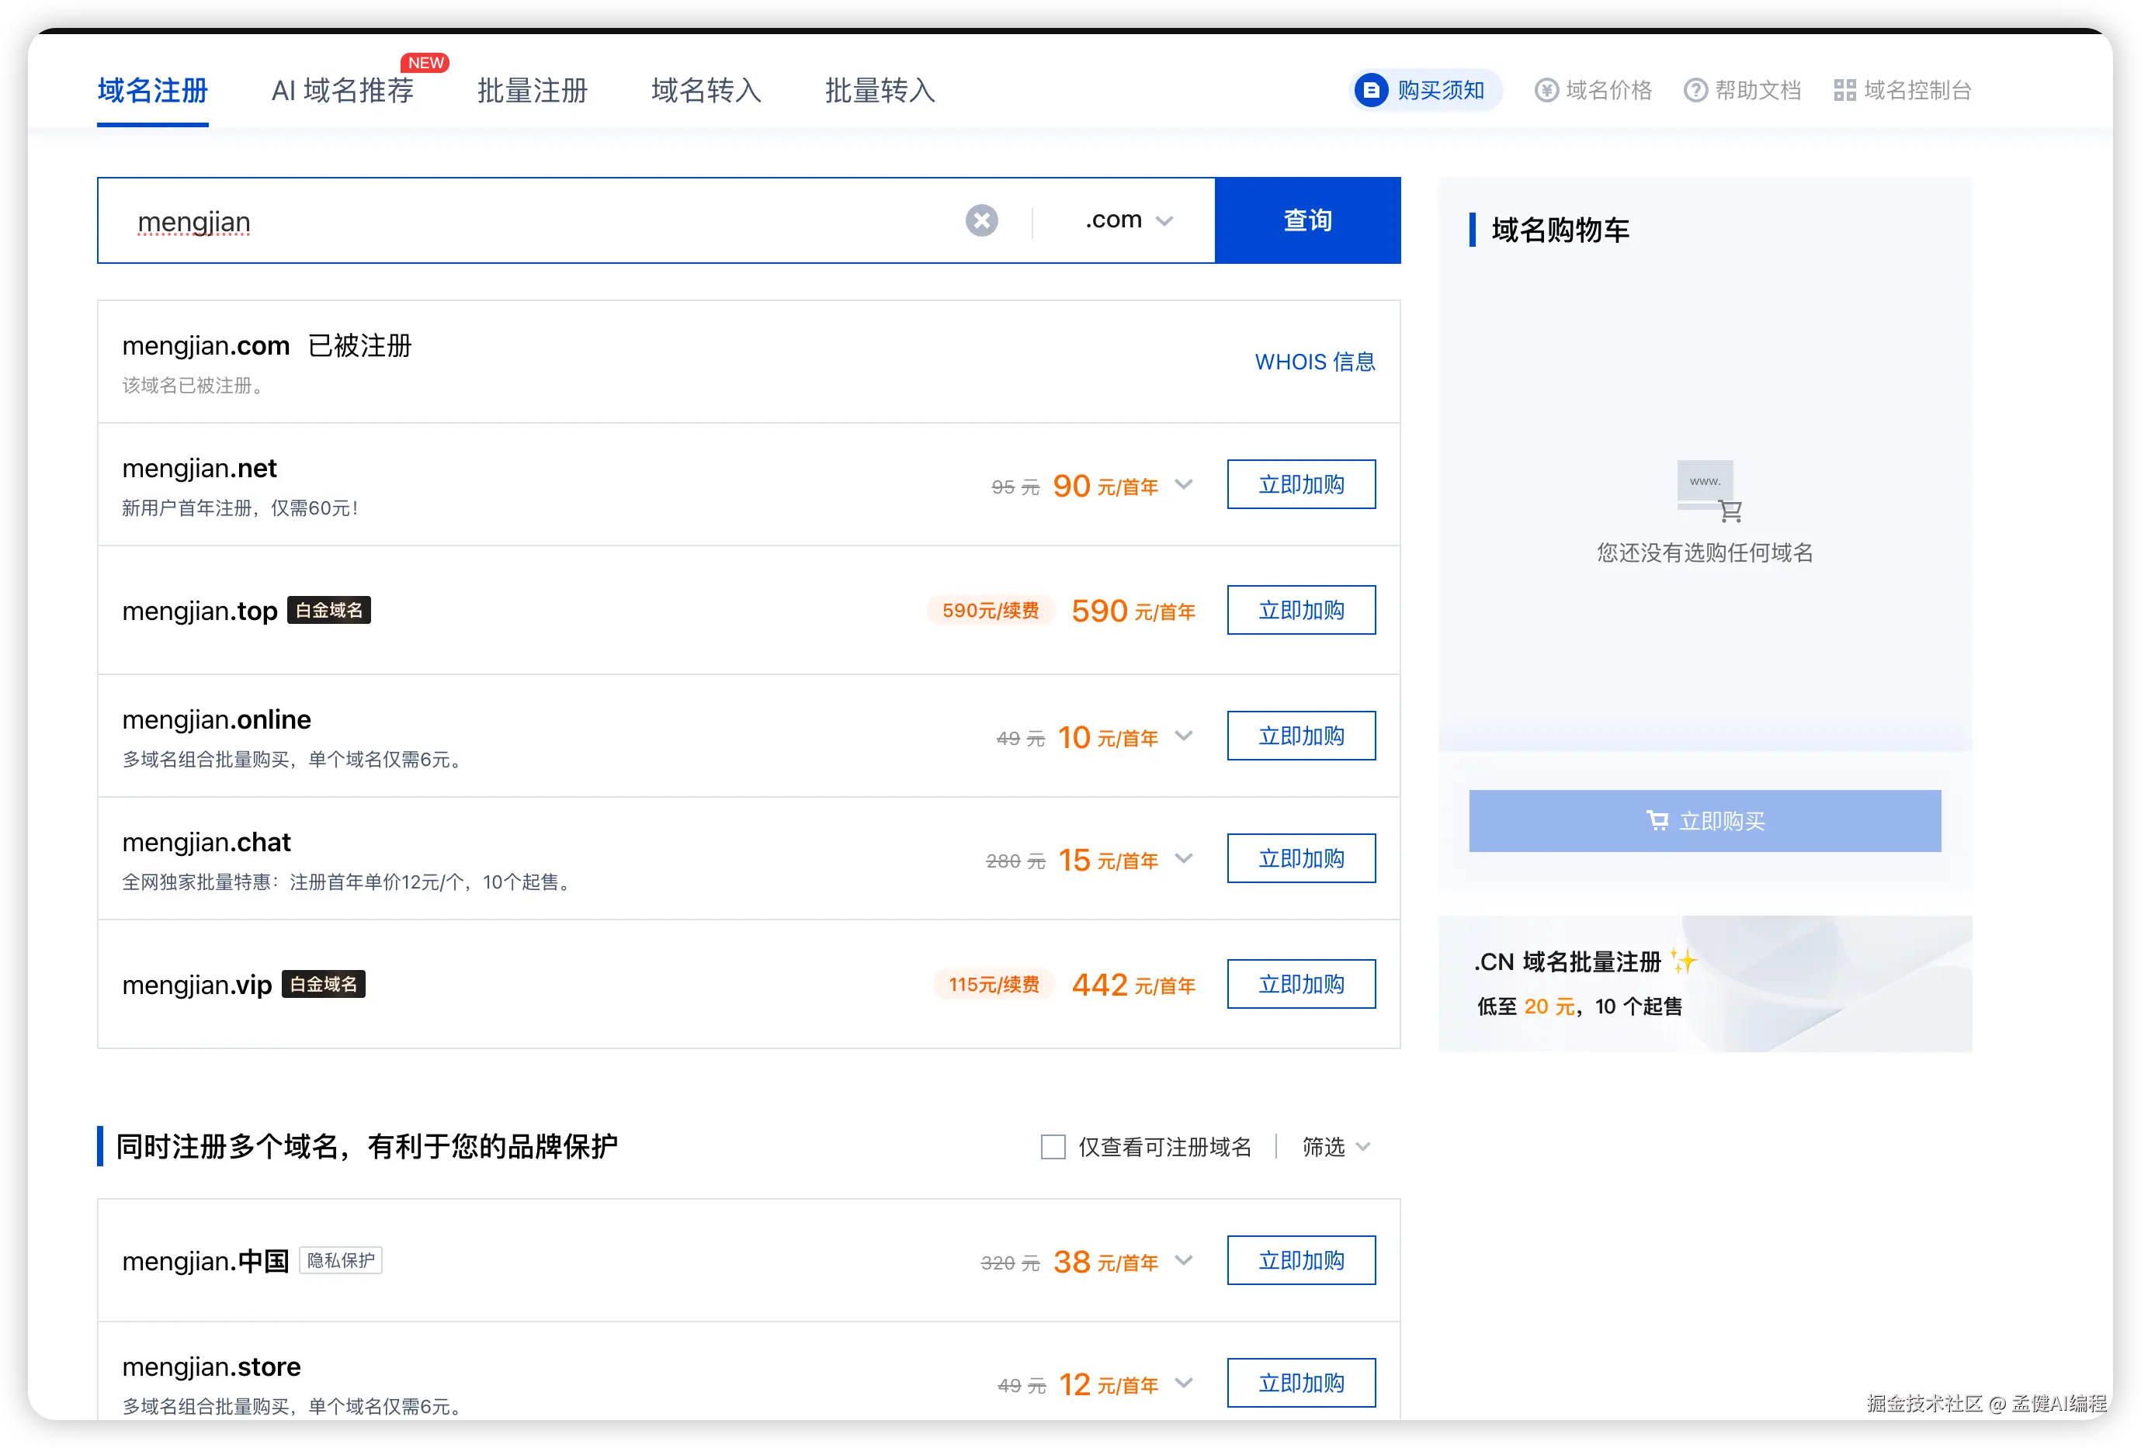Open the 筛选 filter dropdown
Viewport: 2141px width, 1448px height.
[x=1336, y=1147]
